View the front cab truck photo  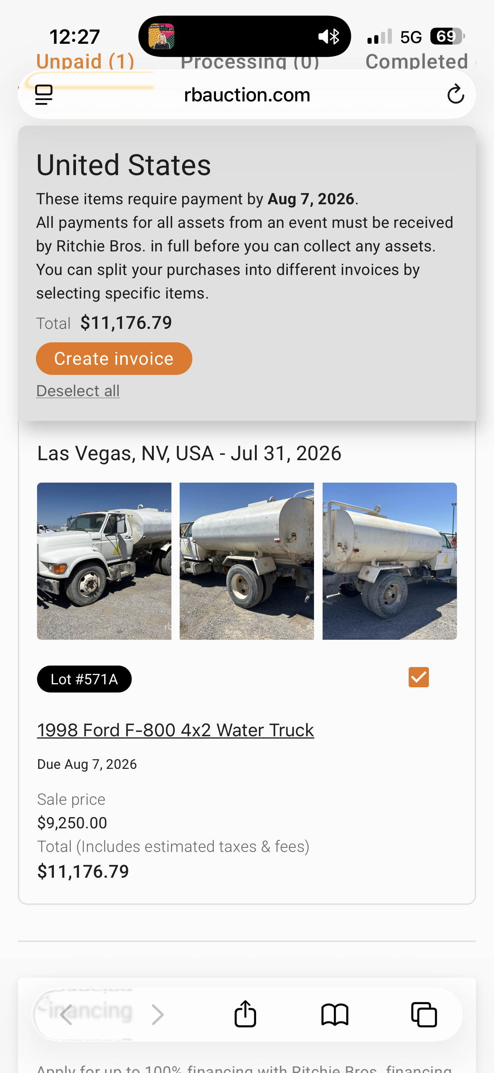point(104,561)
